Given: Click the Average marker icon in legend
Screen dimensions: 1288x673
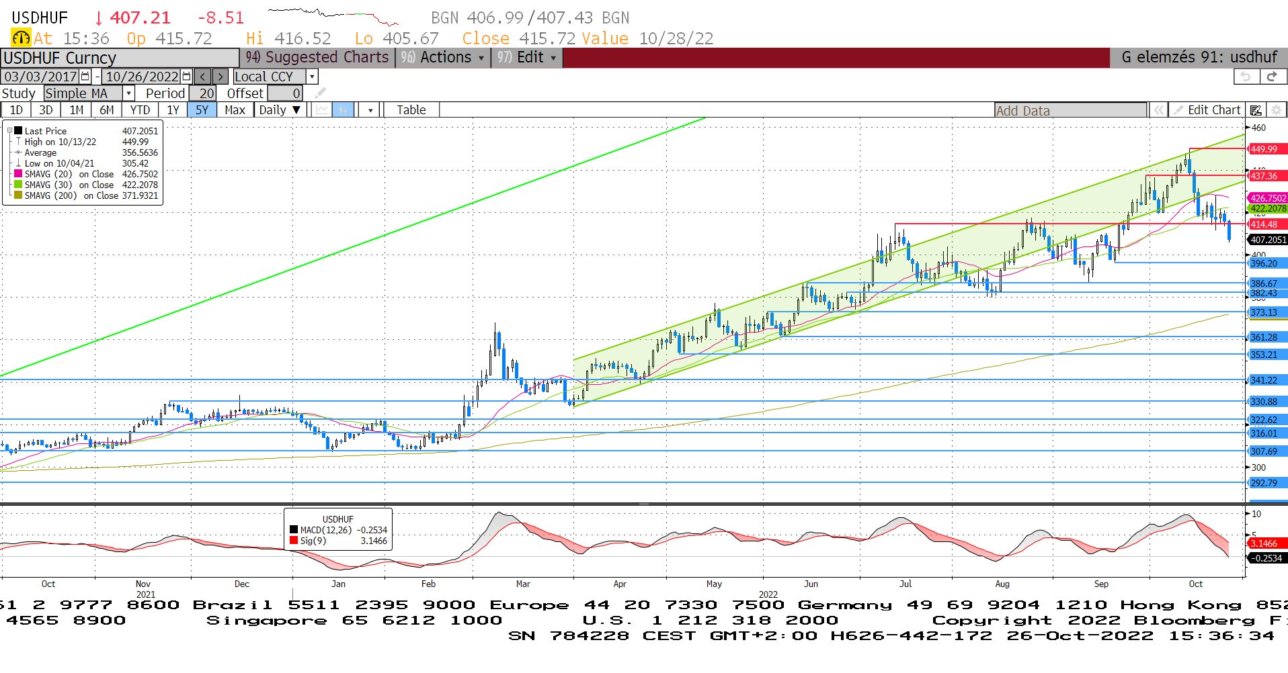Looking at the screenshot, I should click(x=18, y=152).
